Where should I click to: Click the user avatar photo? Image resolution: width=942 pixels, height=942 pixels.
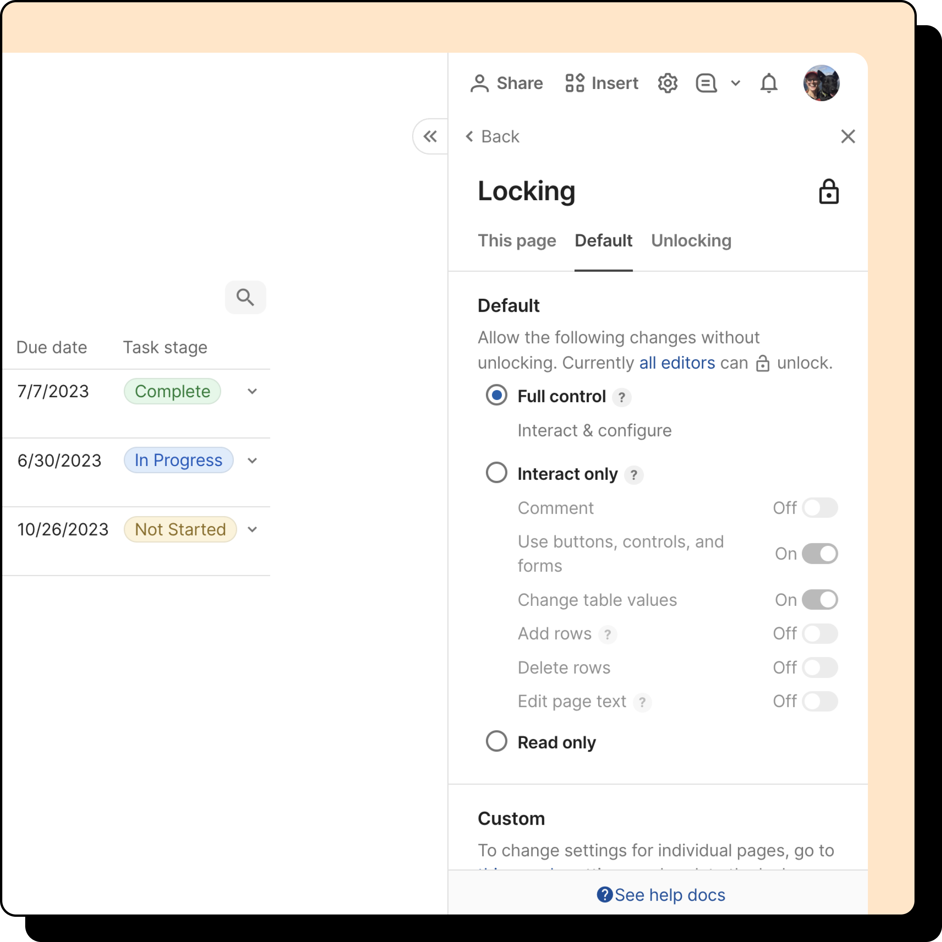click(821, 83)
